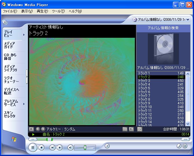194x156 pixels.
Task: Open the スキンセレクタ tab
Action: point(14,114)
